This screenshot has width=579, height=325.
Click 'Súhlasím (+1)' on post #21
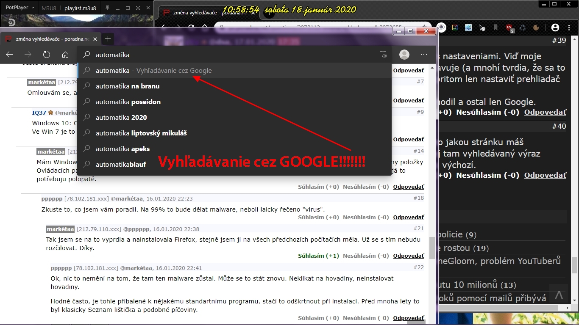[318, 256]
